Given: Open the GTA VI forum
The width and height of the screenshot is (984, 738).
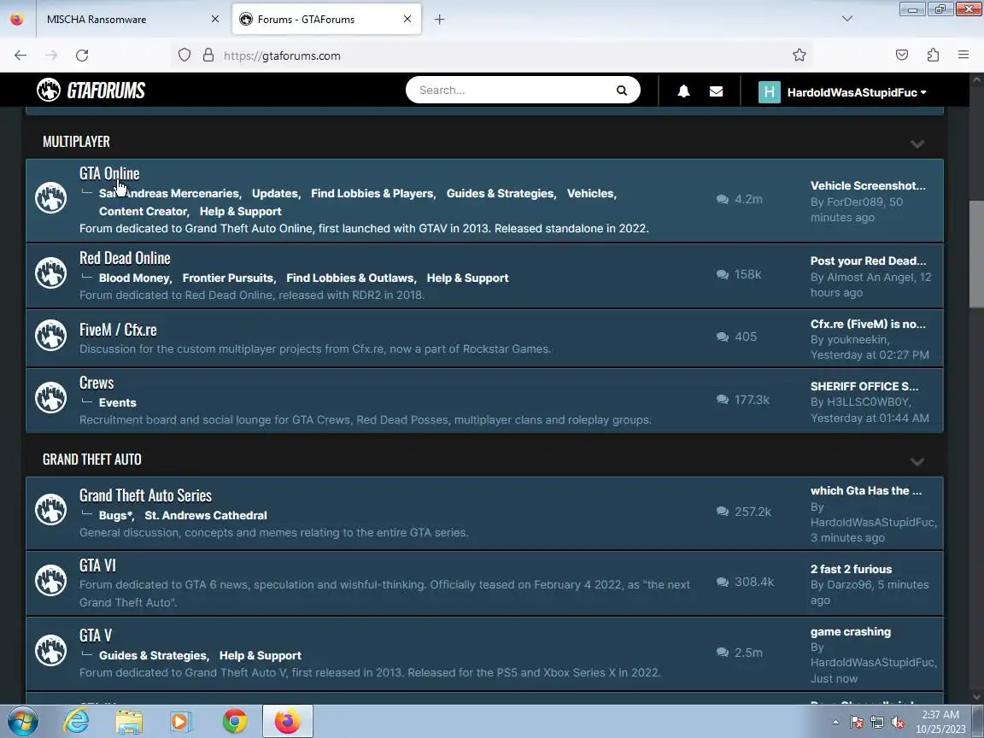Looking at the screenshot, I should [97, 565].
